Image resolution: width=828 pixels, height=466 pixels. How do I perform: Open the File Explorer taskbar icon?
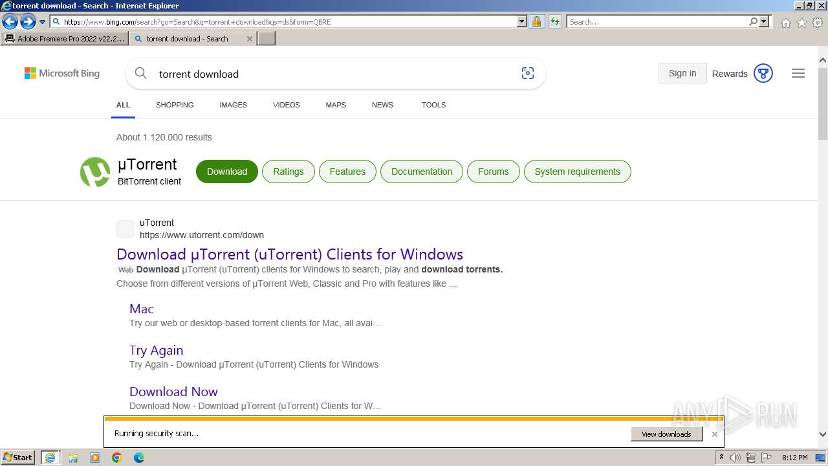coord(73,458)
